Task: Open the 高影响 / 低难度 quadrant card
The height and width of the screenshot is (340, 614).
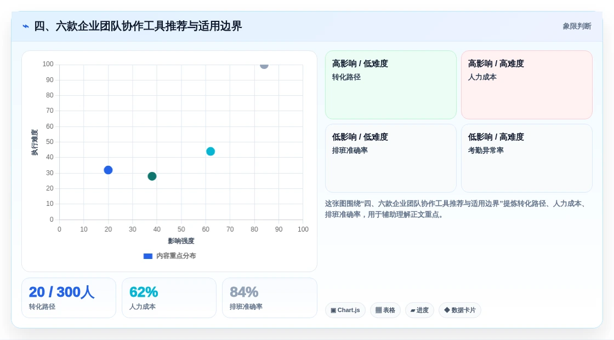Action: click(391, 84)
